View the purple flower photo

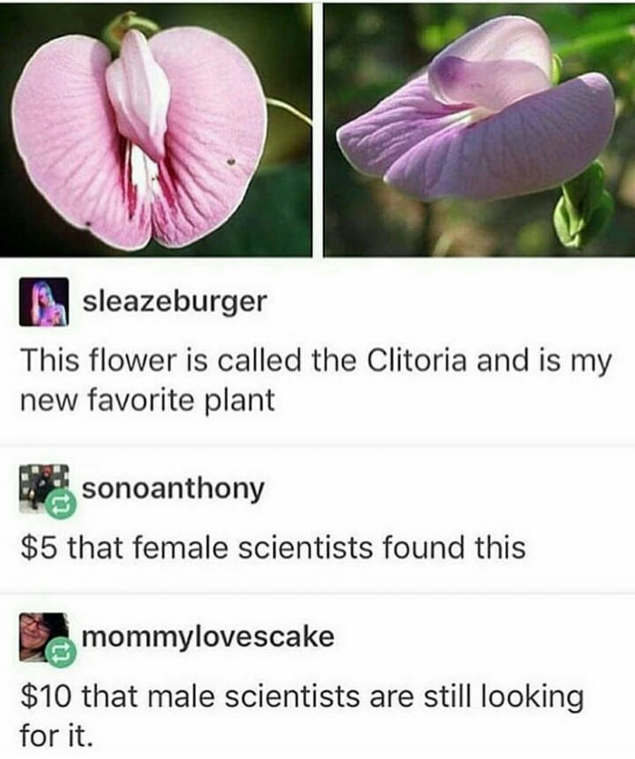[479, 130]
